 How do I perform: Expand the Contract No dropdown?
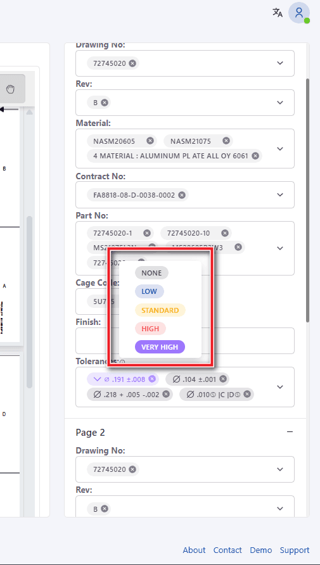tap(280, 195)
